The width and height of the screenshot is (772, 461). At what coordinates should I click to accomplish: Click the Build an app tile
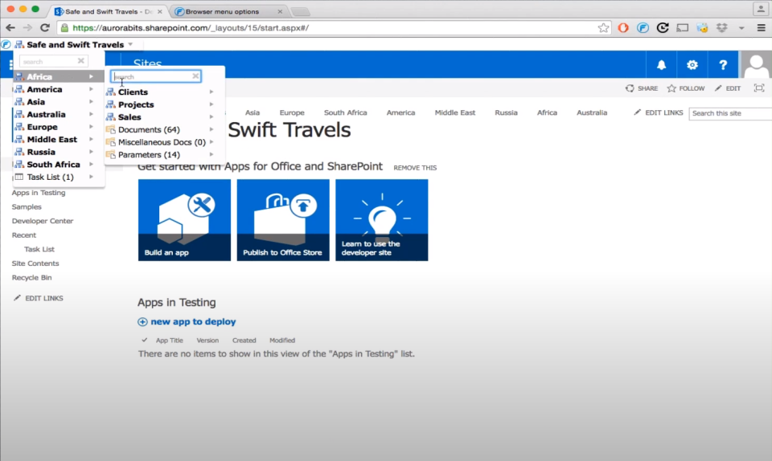coord(184,220)
